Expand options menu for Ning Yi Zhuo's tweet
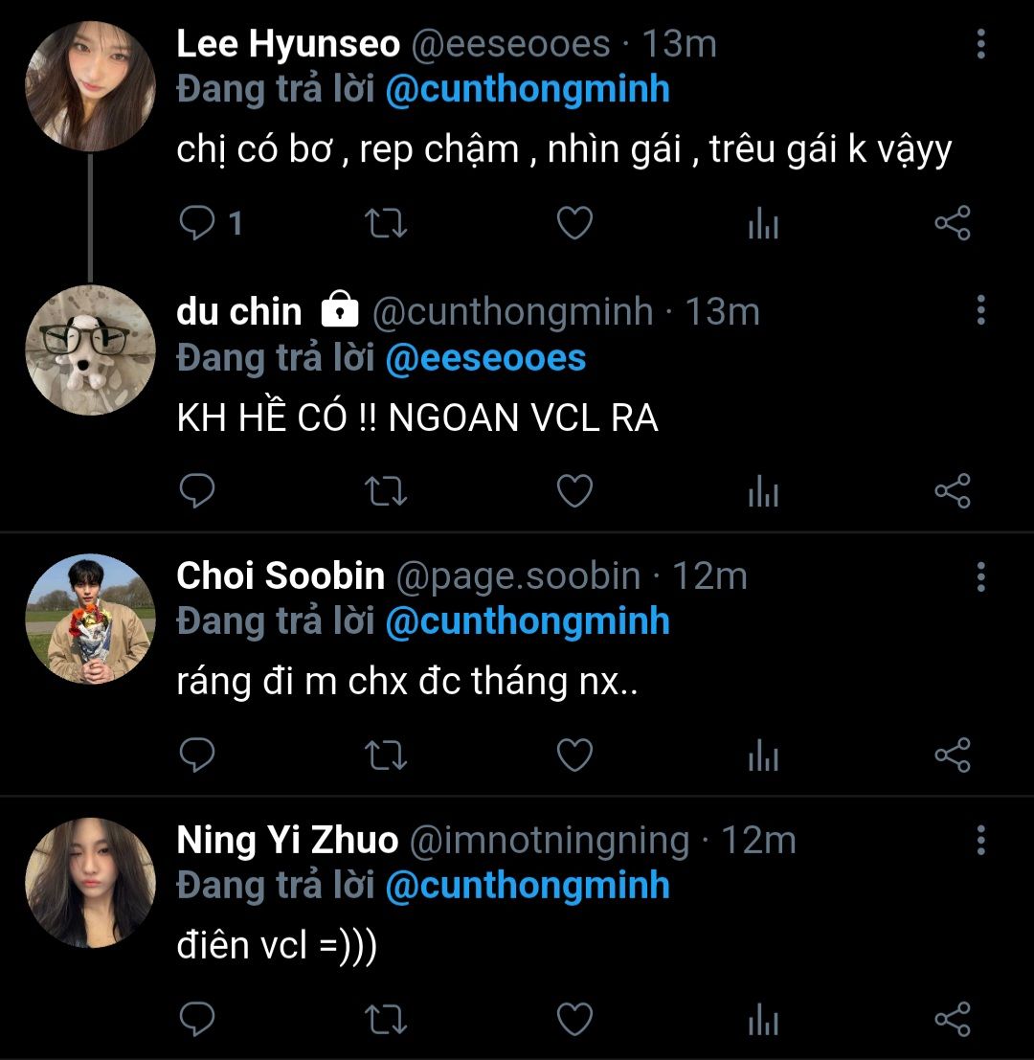This screenshot has width=1034, height=1060. [980, 841]
